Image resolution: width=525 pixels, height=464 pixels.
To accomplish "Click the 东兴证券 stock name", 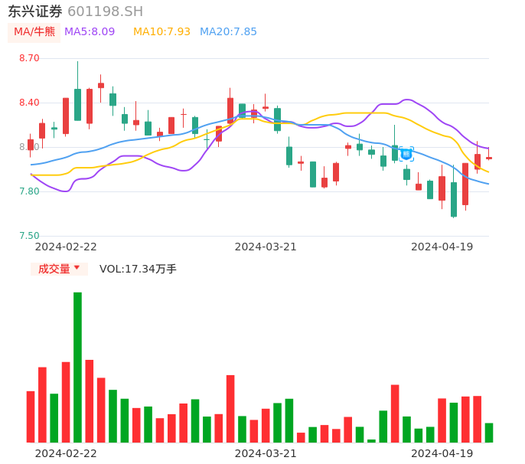I will click(34, 11).
